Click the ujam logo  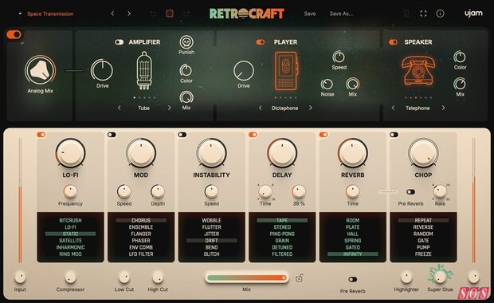click(x=473, y=14)
